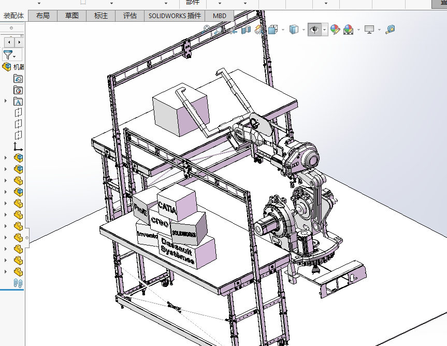The image size is (447, 346).
Task: Select the Origin icon in feature tree
Action: [x=18, y=147]
